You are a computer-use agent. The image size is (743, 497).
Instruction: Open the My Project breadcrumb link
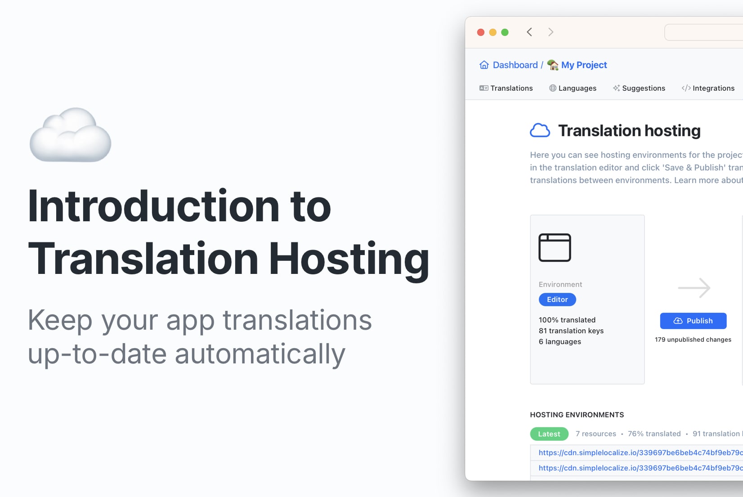pyautogui.click(x=577, y=65)
